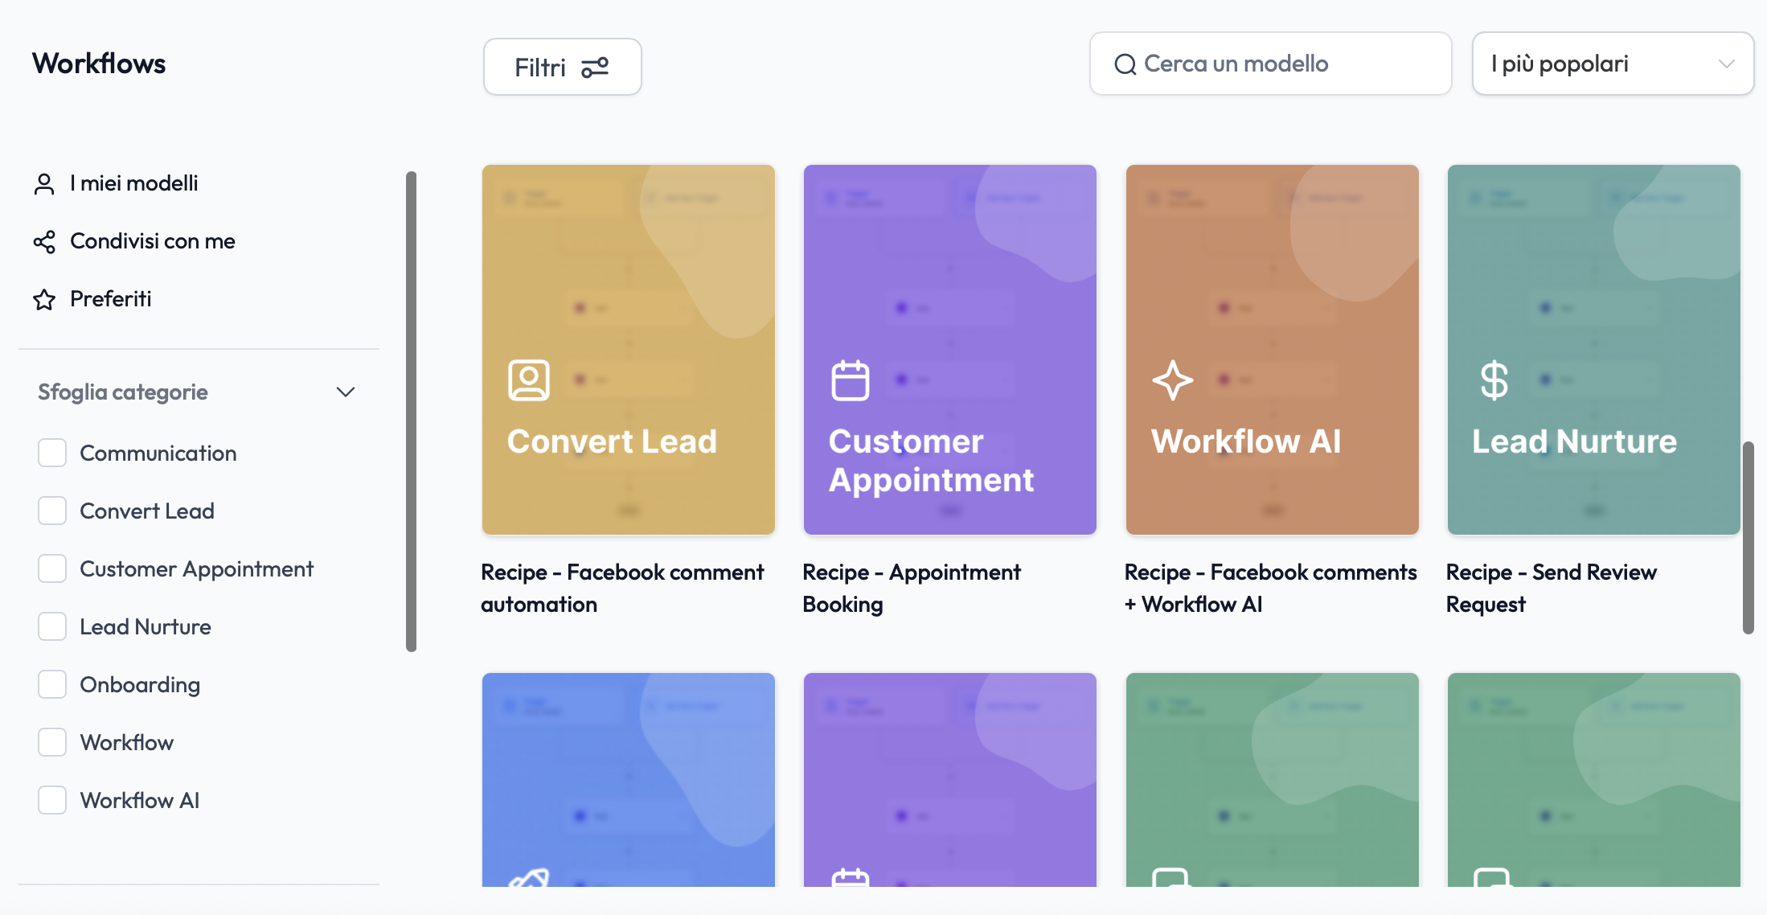Click the filter sliders icon in Filtri
Screen dimensions: 1767x915
[x=595, y=68]
